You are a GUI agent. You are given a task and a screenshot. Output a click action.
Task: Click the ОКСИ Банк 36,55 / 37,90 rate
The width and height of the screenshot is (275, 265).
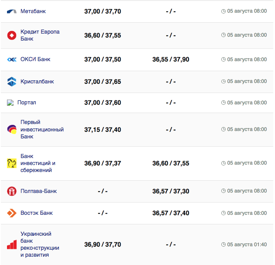coord(171,59)
